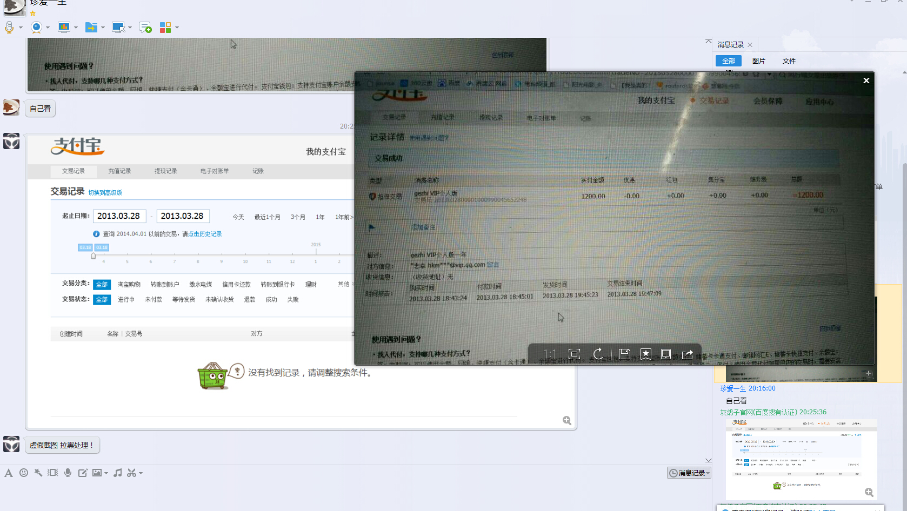Screen dimensions: 907x511
Task: Expand video call options arrow
Action: (x=48, y=28)
